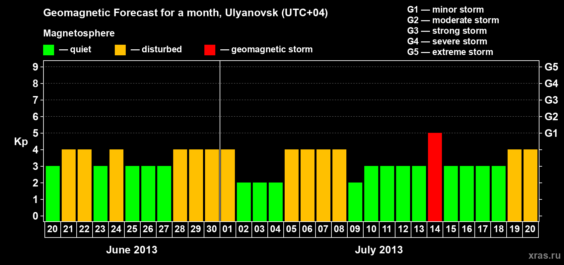Click the Kp value 0 on the axis
The width and height of the screenshot is (564, 265).
point(35,216)
